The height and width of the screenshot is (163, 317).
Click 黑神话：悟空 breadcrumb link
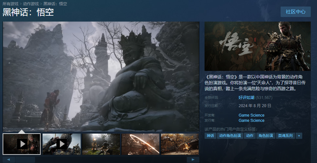click(55, 4)
